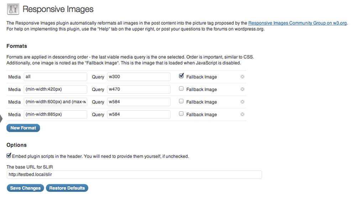
Task: Click the New Format button
Action: click(23, 128)
